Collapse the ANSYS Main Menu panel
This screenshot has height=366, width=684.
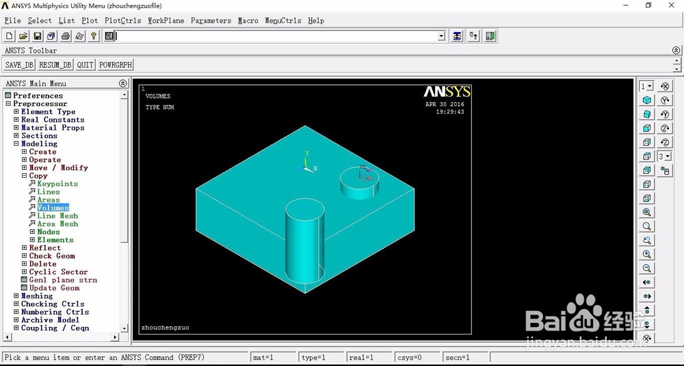point(123,83)
